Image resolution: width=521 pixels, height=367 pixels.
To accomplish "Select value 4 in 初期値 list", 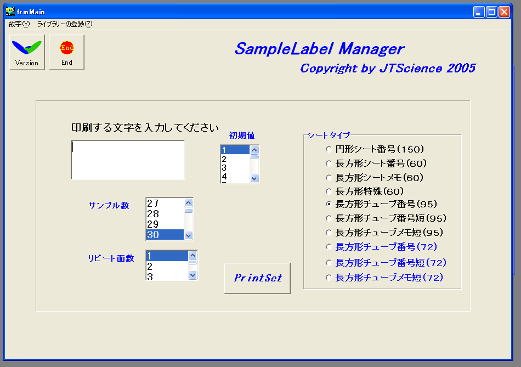I will [x=235, y=177].
